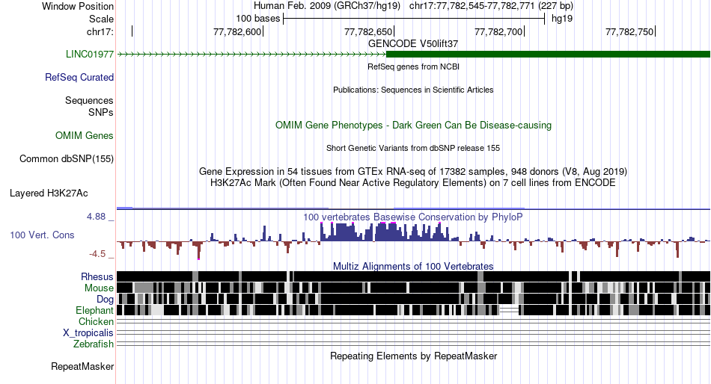This screenshot has width=711, height=384.
Task: Click the Chicken species label
Action: pyautogui.click(x=96, y=321)
